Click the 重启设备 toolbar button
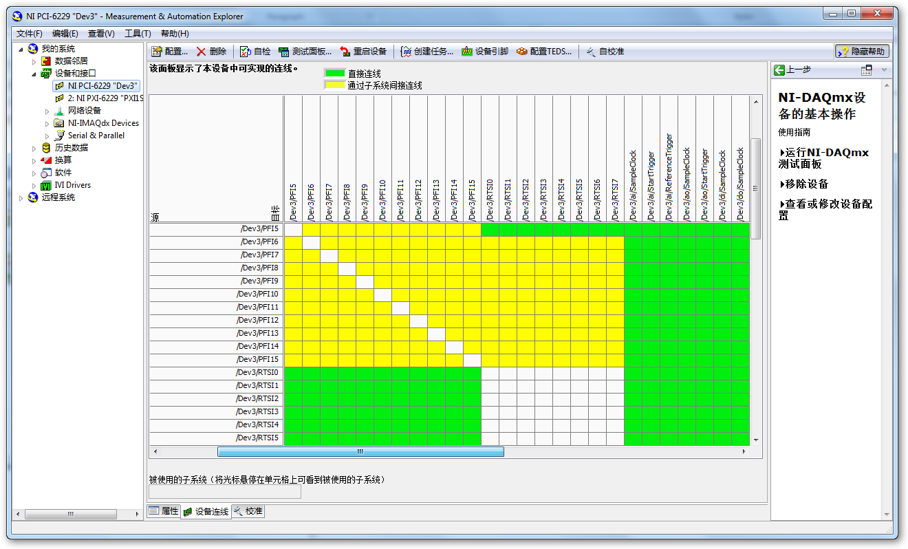The width and height of the screenshot is (908, 549). tap(363, 52)
